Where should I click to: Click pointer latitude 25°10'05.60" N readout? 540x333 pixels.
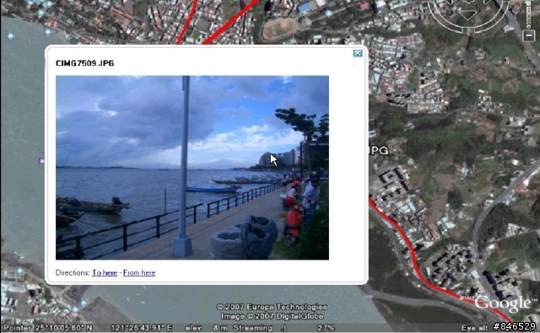click(x=48, y=328)
